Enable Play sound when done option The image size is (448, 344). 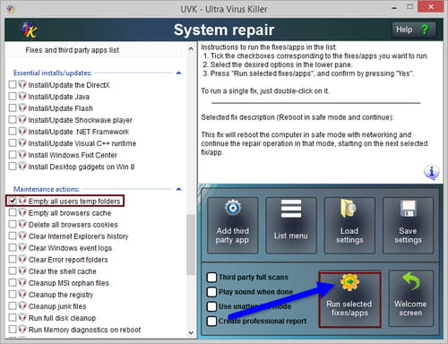pos(211,292)
